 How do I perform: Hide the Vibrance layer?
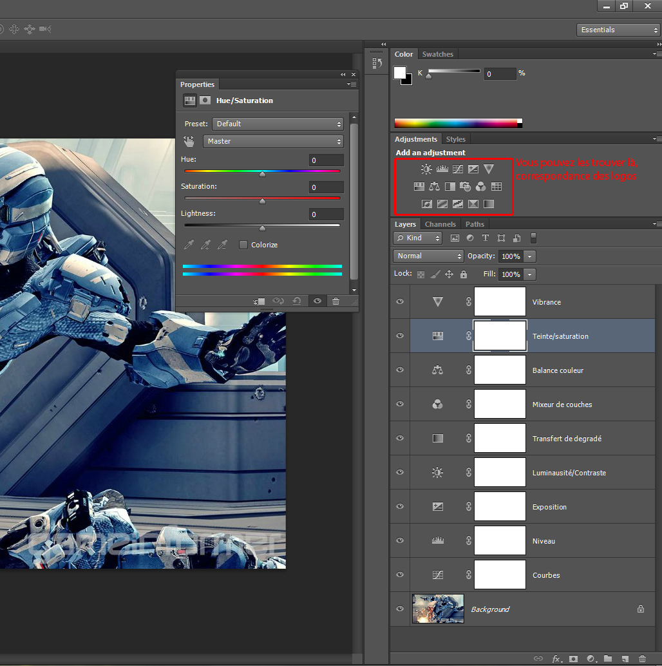click(x=400, y=301)
